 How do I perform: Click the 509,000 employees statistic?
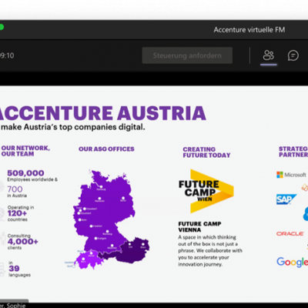25,173
